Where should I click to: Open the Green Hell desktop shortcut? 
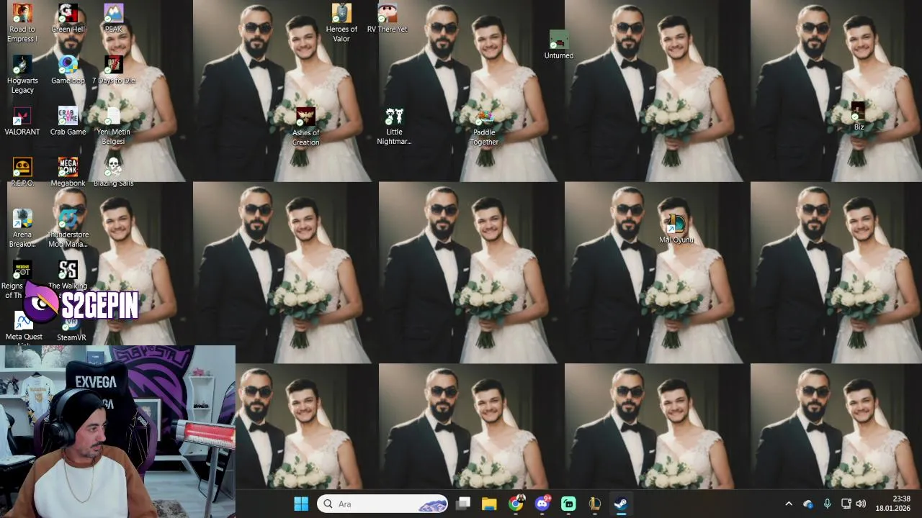pos(68,19)
